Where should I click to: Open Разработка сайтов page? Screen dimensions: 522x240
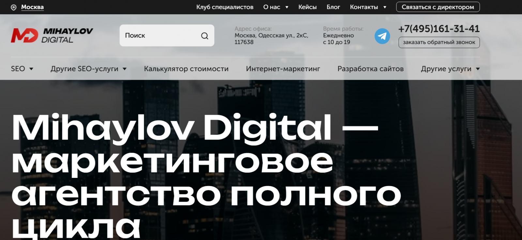(x=371, y=69)
